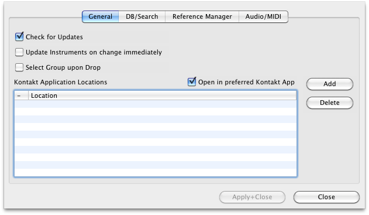This screenshot has width=369, height=215.
Task: Click the dash column header beside Location
Action: pos(22,95)
